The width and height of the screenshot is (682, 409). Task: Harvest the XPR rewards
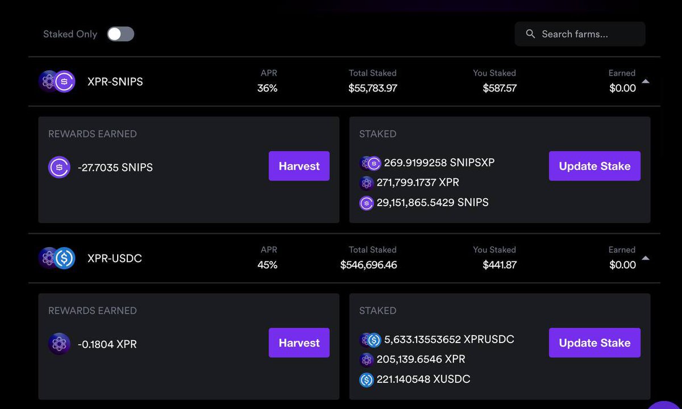(x=299, y=343)
